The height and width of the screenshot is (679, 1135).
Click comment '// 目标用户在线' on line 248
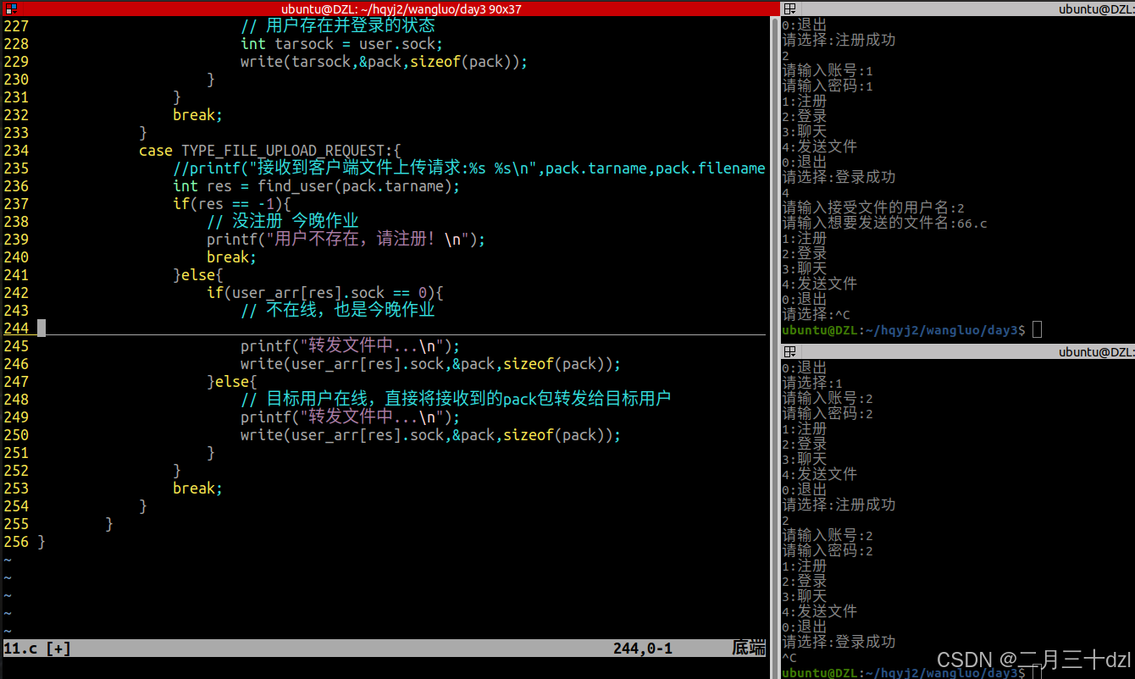[456, 400]
